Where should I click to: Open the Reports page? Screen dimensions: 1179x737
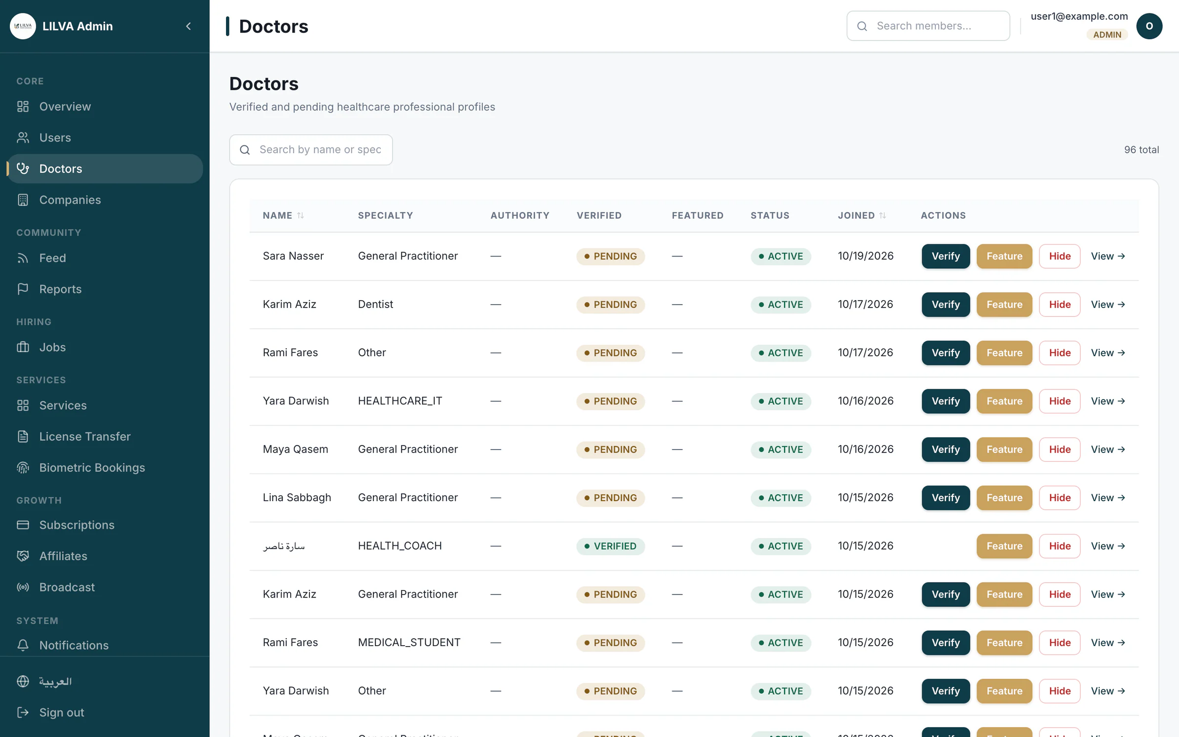click(105, 289)
